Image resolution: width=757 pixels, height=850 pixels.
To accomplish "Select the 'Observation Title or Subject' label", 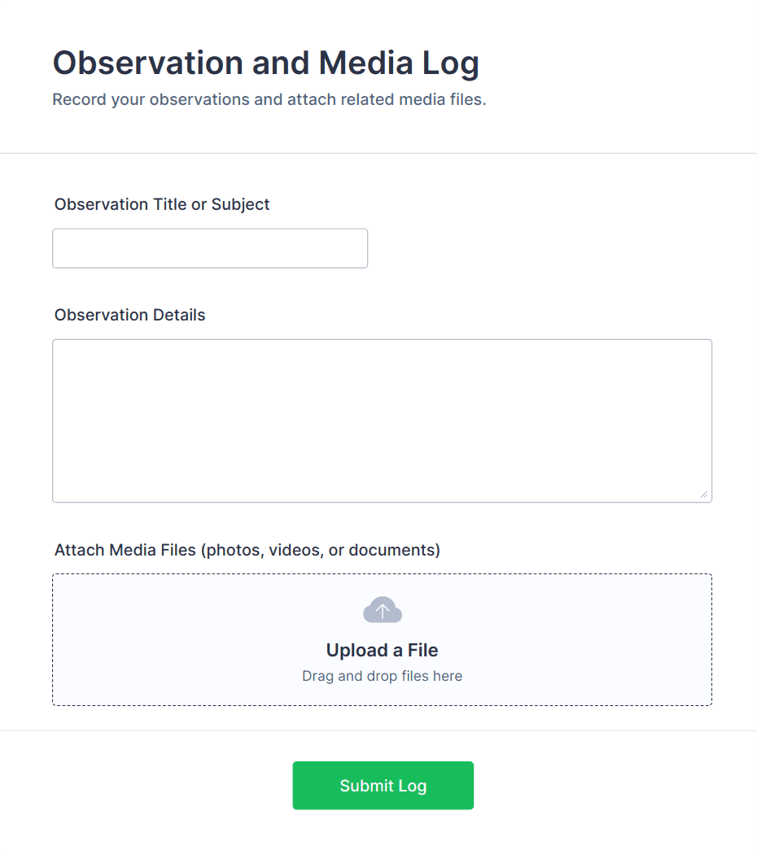I will [x=161, y=204].
